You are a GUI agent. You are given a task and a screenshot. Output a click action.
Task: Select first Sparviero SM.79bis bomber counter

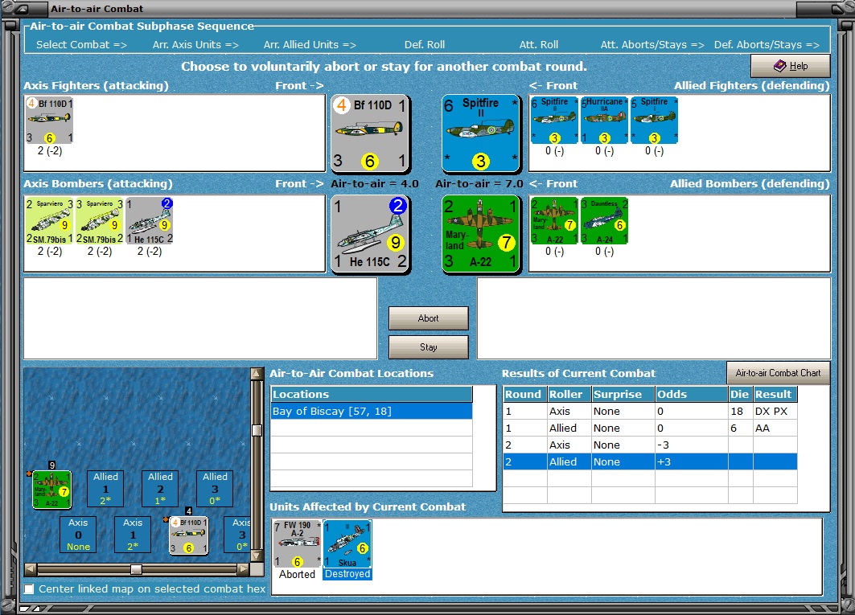point(49,221)
